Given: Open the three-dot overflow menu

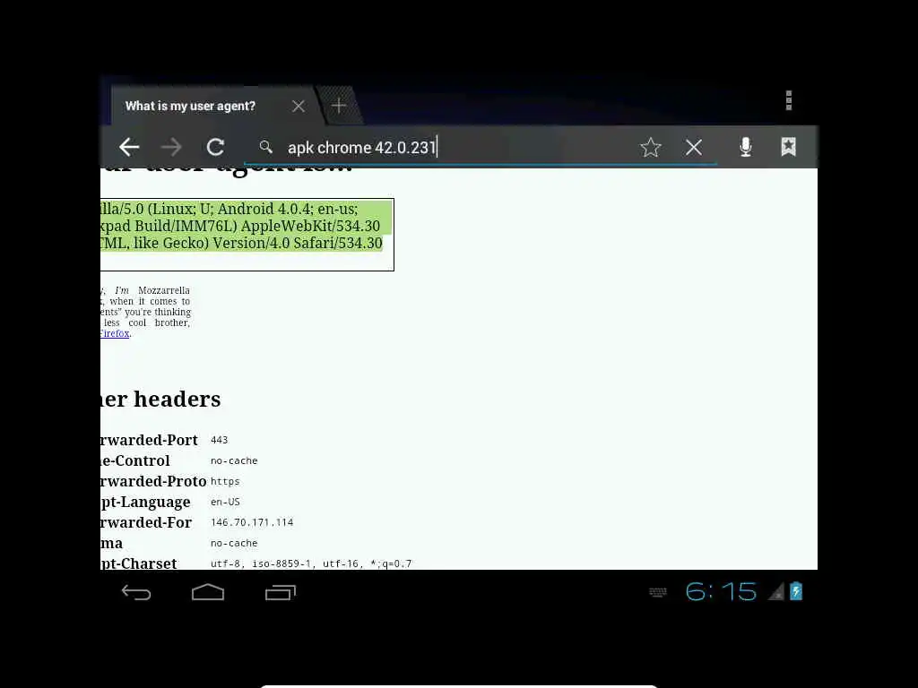Looking at the screenshot, I should pos(789,100).
